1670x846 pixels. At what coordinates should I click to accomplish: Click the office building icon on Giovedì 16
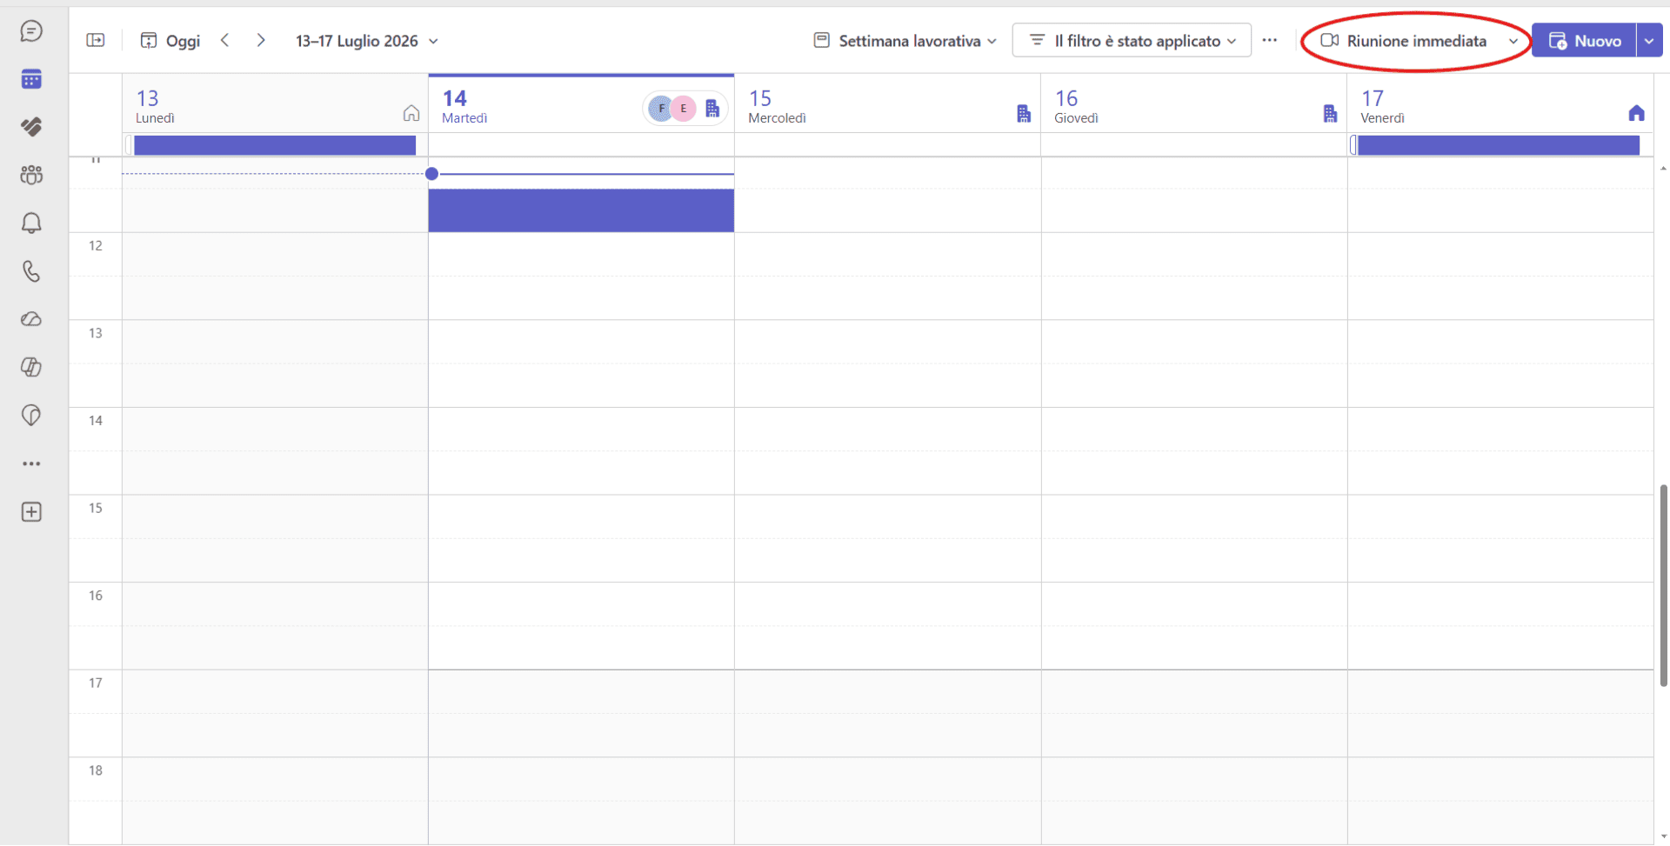1330,113
